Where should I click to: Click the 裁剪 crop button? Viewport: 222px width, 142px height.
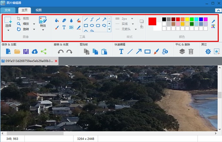(23, 19)
